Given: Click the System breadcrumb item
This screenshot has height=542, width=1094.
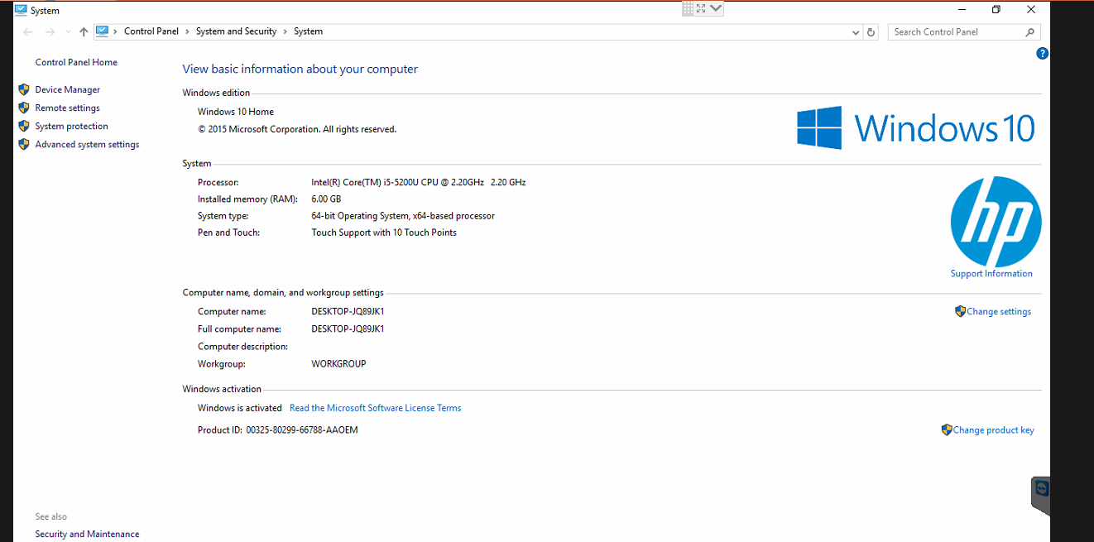Looking at the screenshot, I should point(309,31).
